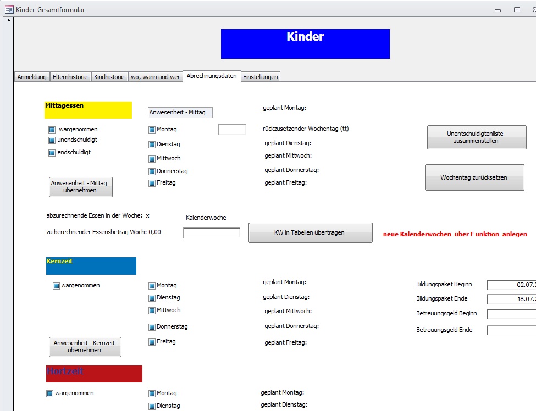Click Unentschuldigtenliste zusammenstellen button
This screenshot has height=411, width=536.
[476, 137]
